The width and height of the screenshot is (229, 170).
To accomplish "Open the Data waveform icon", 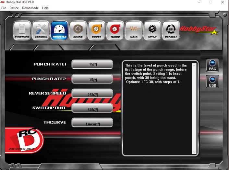I will coord(134,31).
